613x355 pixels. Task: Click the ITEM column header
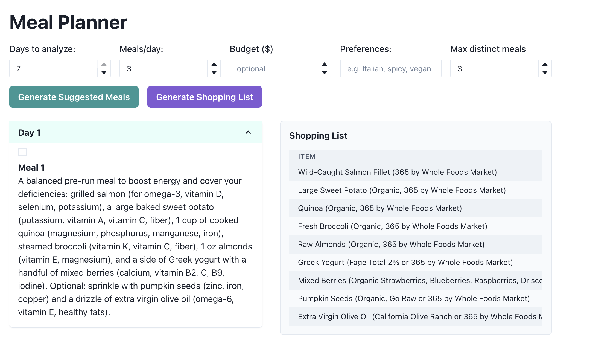[307, 156]
